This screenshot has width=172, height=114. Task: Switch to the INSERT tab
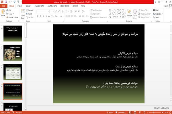(x=20, y=6)
